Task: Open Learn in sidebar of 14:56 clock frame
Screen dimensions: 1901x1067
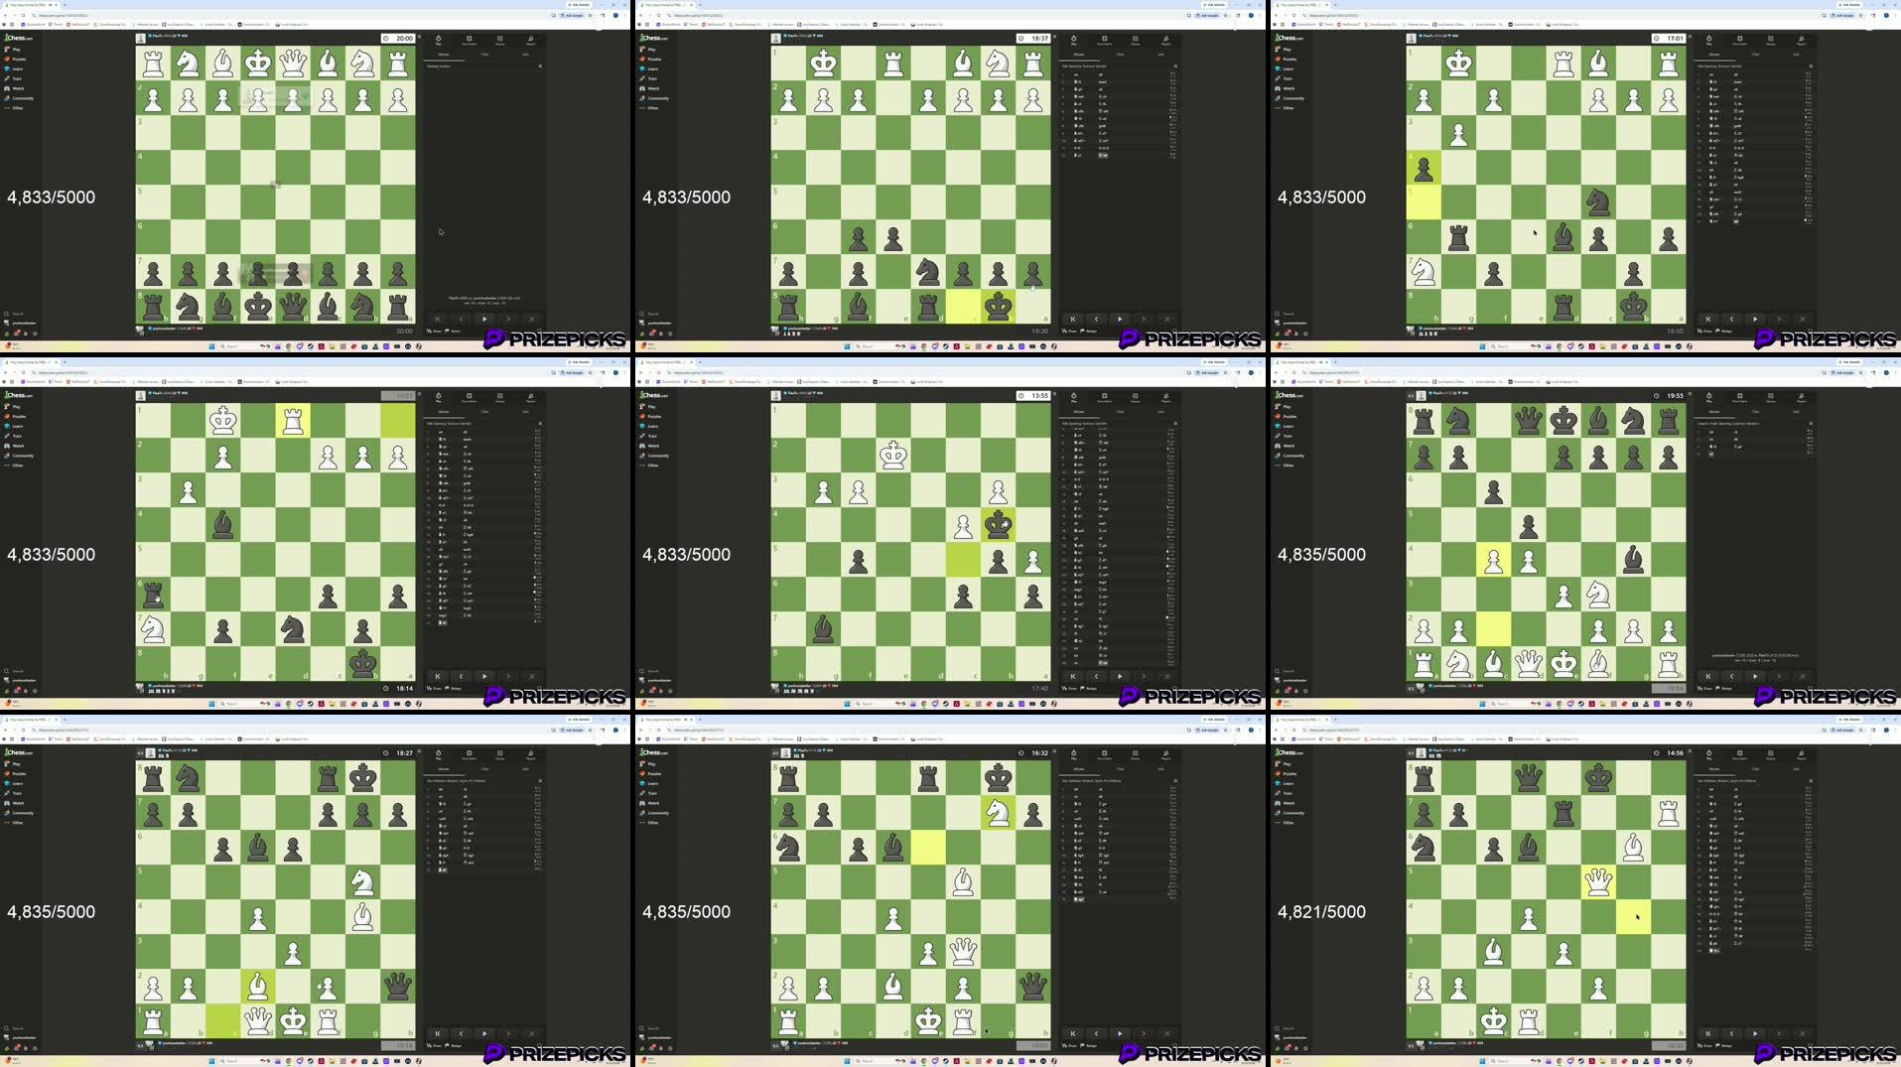Action: point(1286,783)
